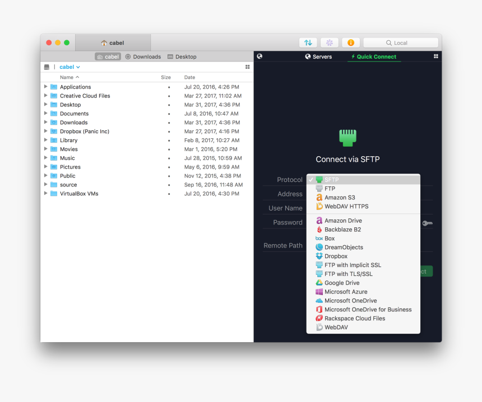Sort file list by Date
Viewport: 482px width, 402px height.
189,77
